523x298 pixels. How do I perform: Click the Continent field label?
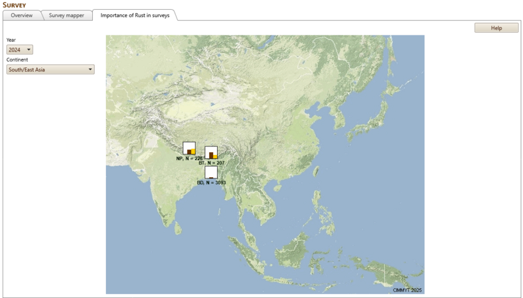click(17, 59)
